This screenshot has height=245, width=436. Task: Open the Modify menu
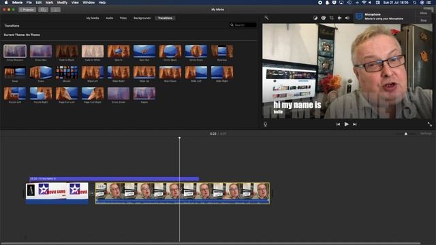point(62,3)
